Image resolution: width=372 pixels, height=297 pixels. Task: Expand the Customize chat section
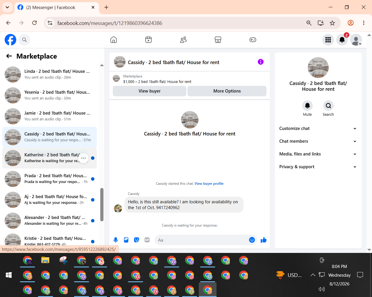318,128
